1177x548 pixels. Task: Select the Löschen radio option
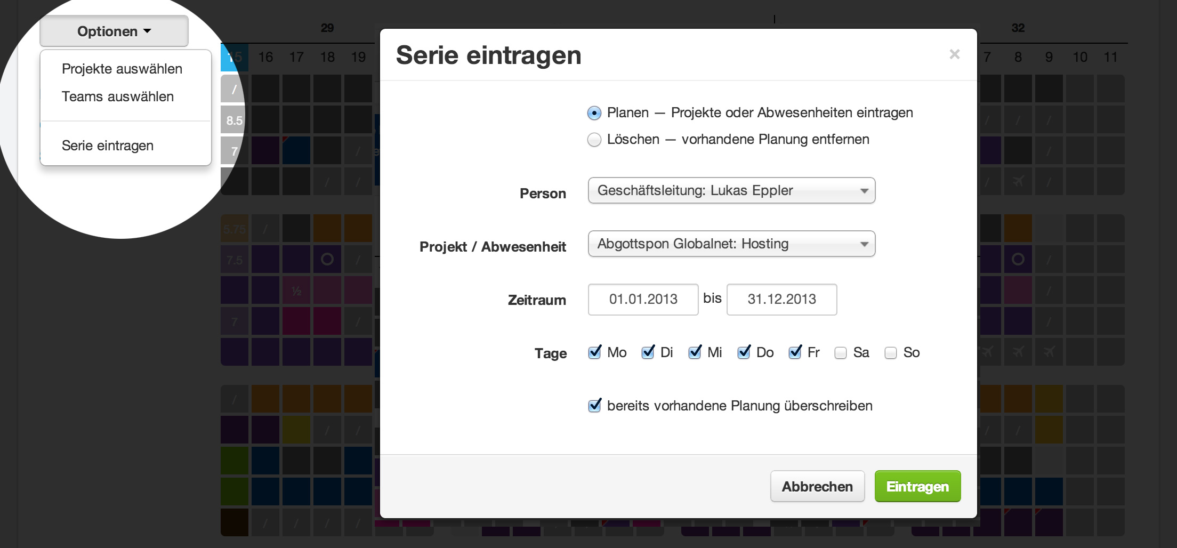point(594,140)
